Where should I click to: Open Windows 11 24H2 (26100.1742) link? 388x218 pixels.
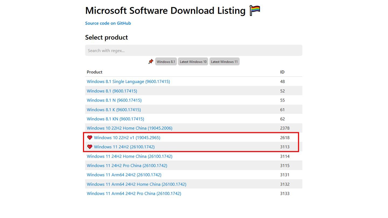pos(124,147)
